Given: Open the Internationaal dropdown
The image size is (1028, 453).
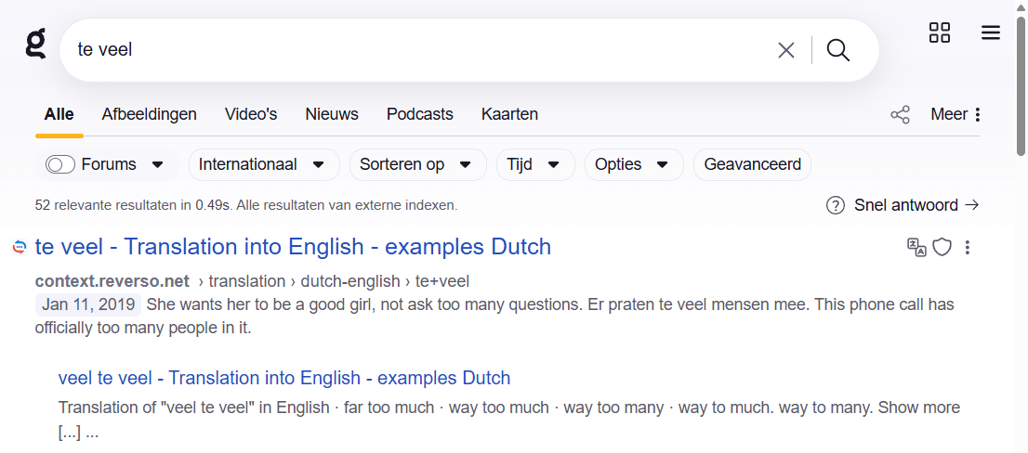Looking at the screenshot, I should pos(263,164).
